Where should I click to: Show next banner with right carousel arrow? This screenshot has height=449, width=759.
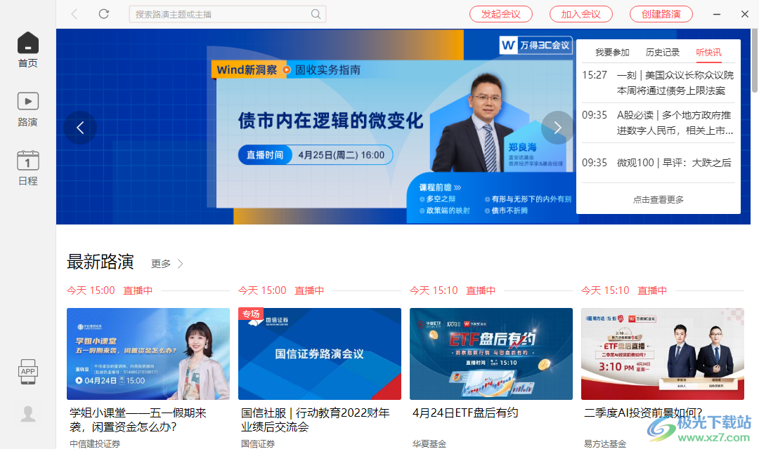click(557, 128)
